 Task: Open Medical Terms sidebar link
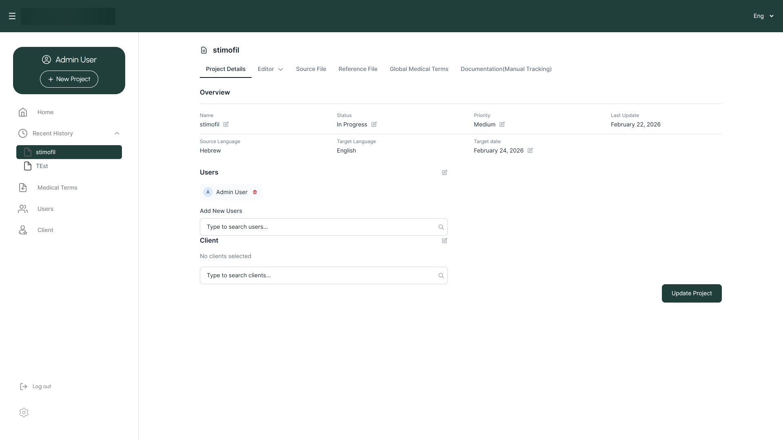(58, 188)
